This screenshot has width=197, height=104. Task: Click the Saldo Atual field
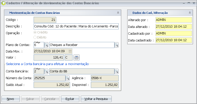click(52, 85)
